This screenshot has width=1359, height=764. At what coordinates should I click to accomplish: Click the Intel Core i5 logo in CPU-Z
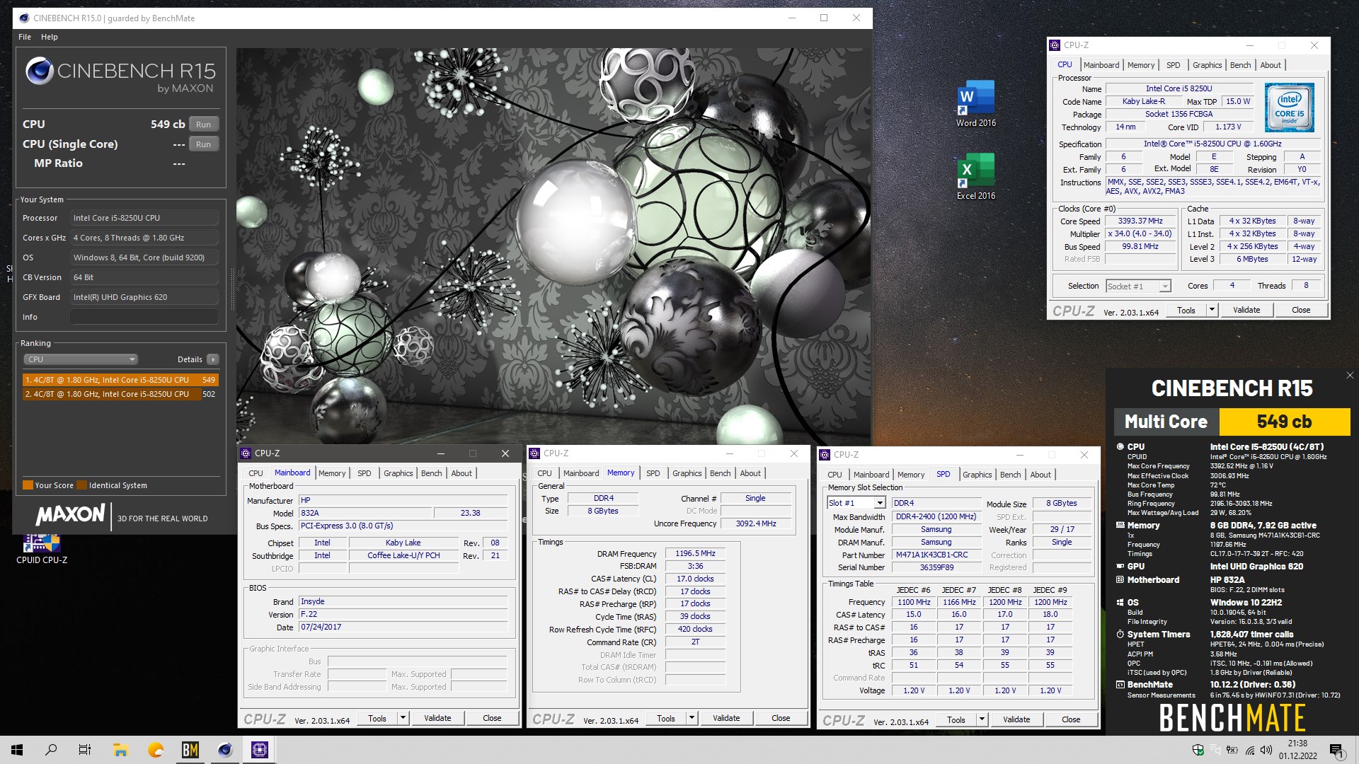(1289, 108)
